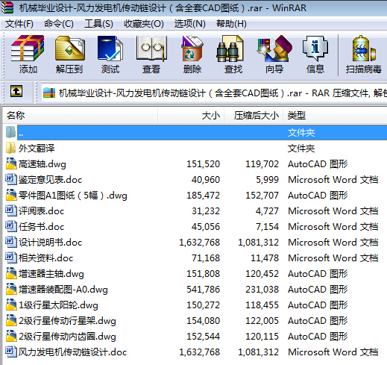
Task: Sort by the 压缩后大小 column header
Action: pyautogui.click(x=254, y=116)
